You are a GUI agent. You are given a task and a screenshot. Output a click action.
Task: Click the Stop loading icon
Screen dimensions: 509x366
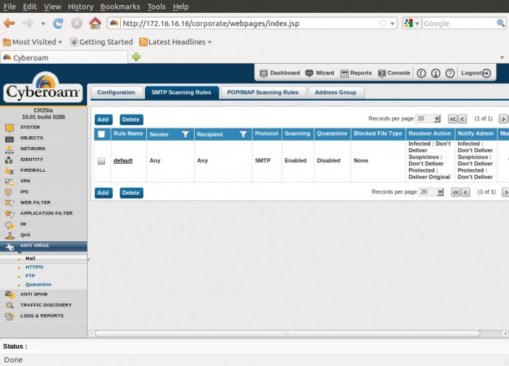76,24
